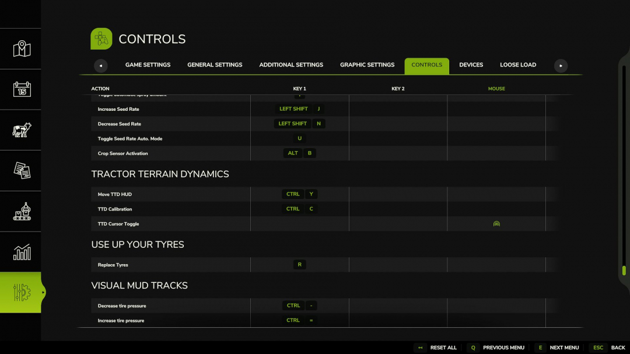Click the green scrollbar thumb on right edge
This screenshot has width=630, height=354.
[x=624, y=271]
